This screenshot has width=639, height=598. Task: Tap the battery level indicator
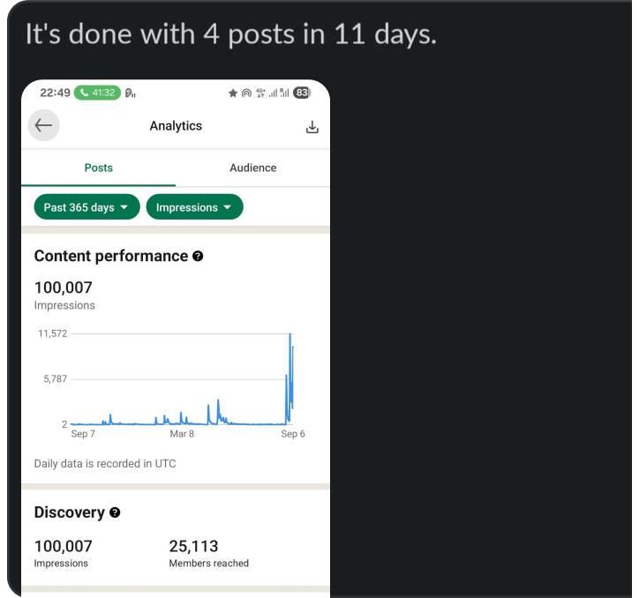(x=302, y=93)
